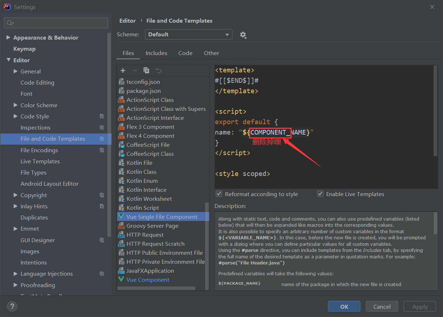The width and height of the screenshot is (443, 317).
Task: Click the Kotlin File icon
Action: pyautogui.click(x=121, y=163)
